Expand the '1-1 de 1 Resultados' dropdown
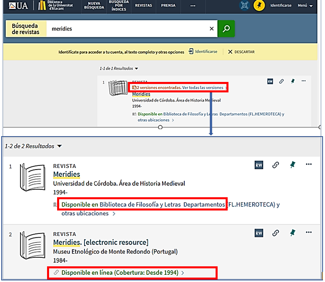The image size is (325, 282). [x=136, y=69]
